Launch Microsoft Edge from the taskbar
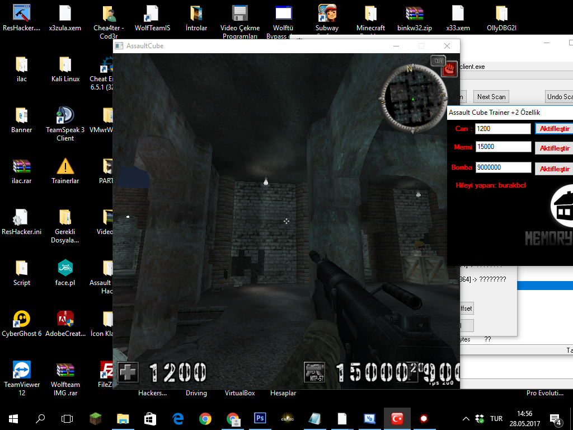The image size is (573, 430). point(178,419)
